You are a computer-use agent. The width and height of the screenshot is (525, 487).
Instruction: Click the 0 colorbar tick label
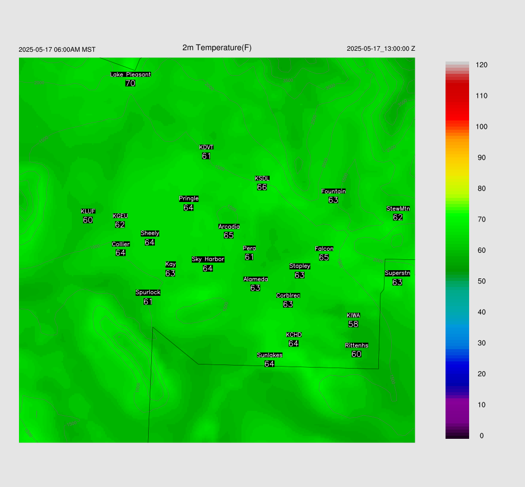[x=481, y=436]
